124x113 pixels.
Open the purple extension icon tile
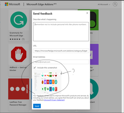pos(94,54)
